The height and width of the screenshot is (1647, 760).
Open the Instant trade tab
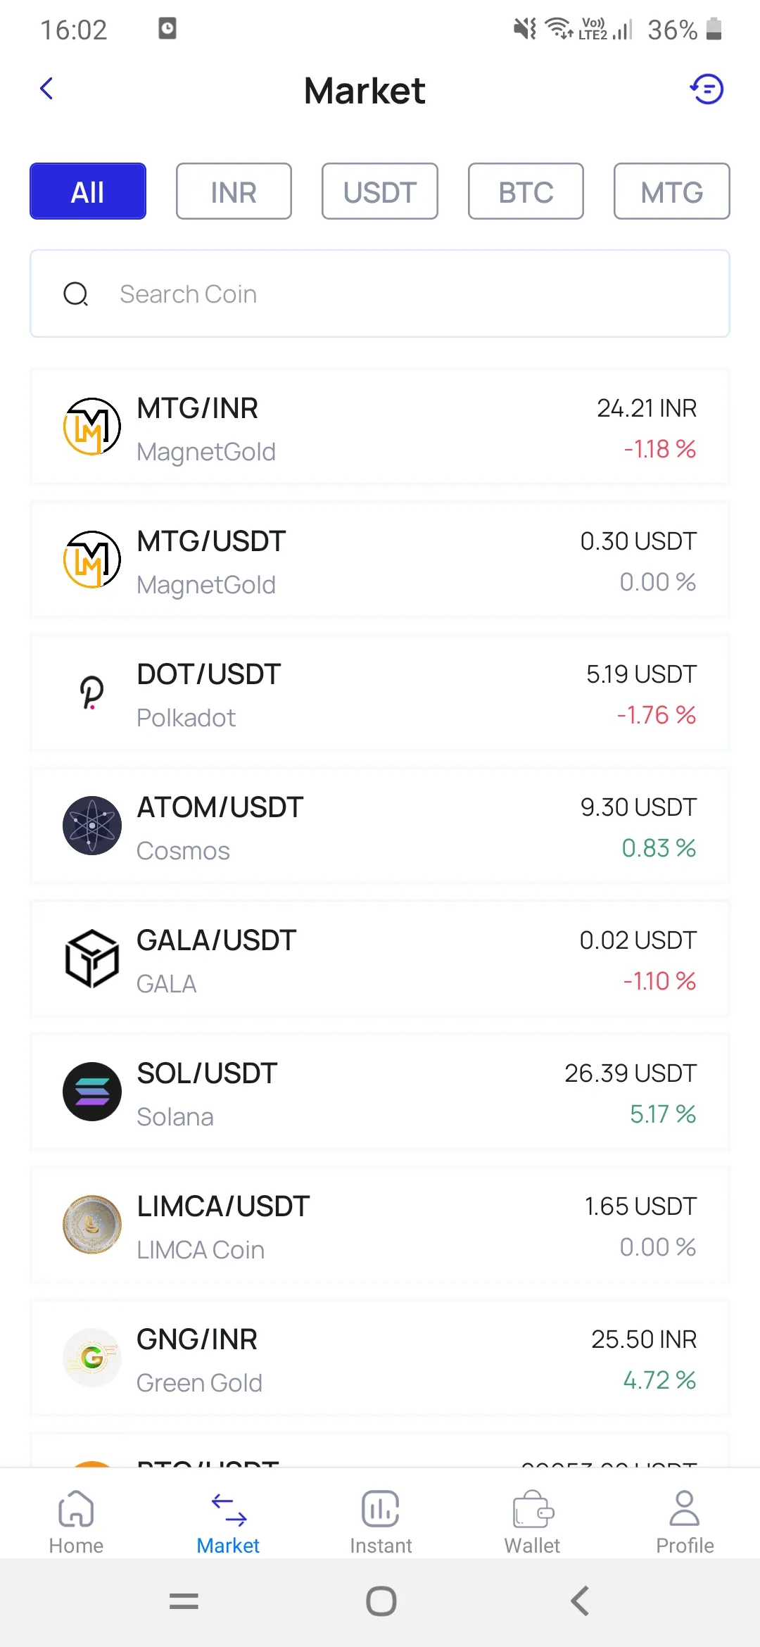(381, 1522)
